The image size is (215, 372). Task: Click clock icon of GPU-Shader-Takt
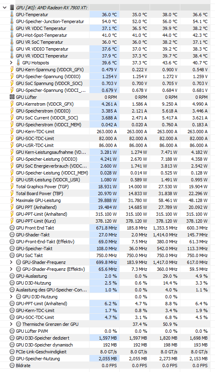coord(12,235)
